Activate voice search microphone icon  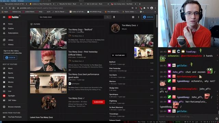[114, 17]
